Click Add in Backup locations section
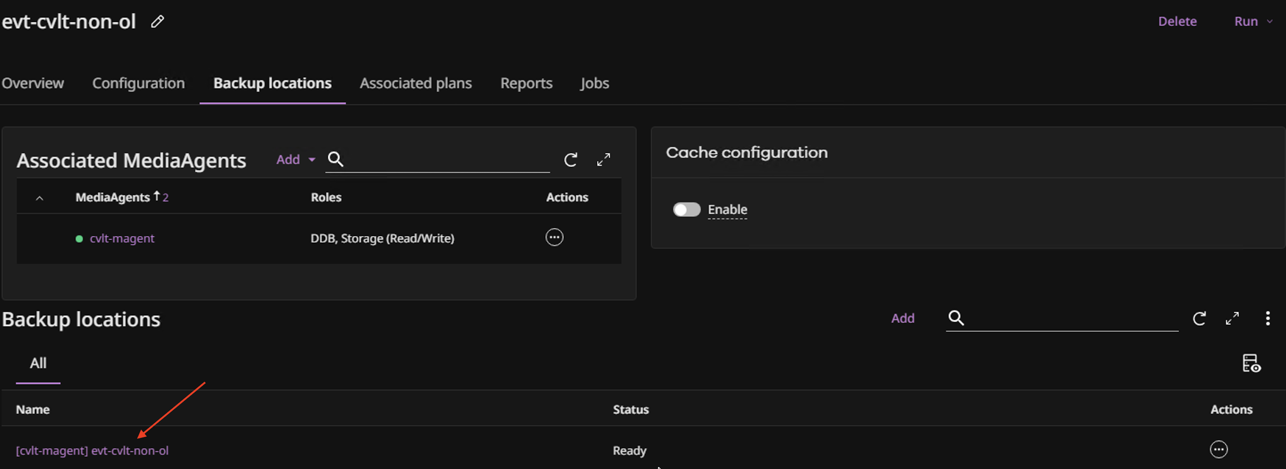 (x=902, y=318)
